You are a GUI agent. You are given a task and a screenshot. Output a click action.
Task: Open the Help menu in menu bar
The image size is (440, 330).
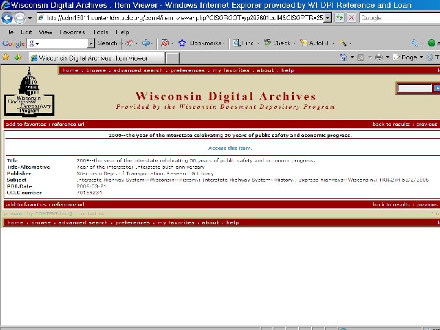click(x=123, y=32)
